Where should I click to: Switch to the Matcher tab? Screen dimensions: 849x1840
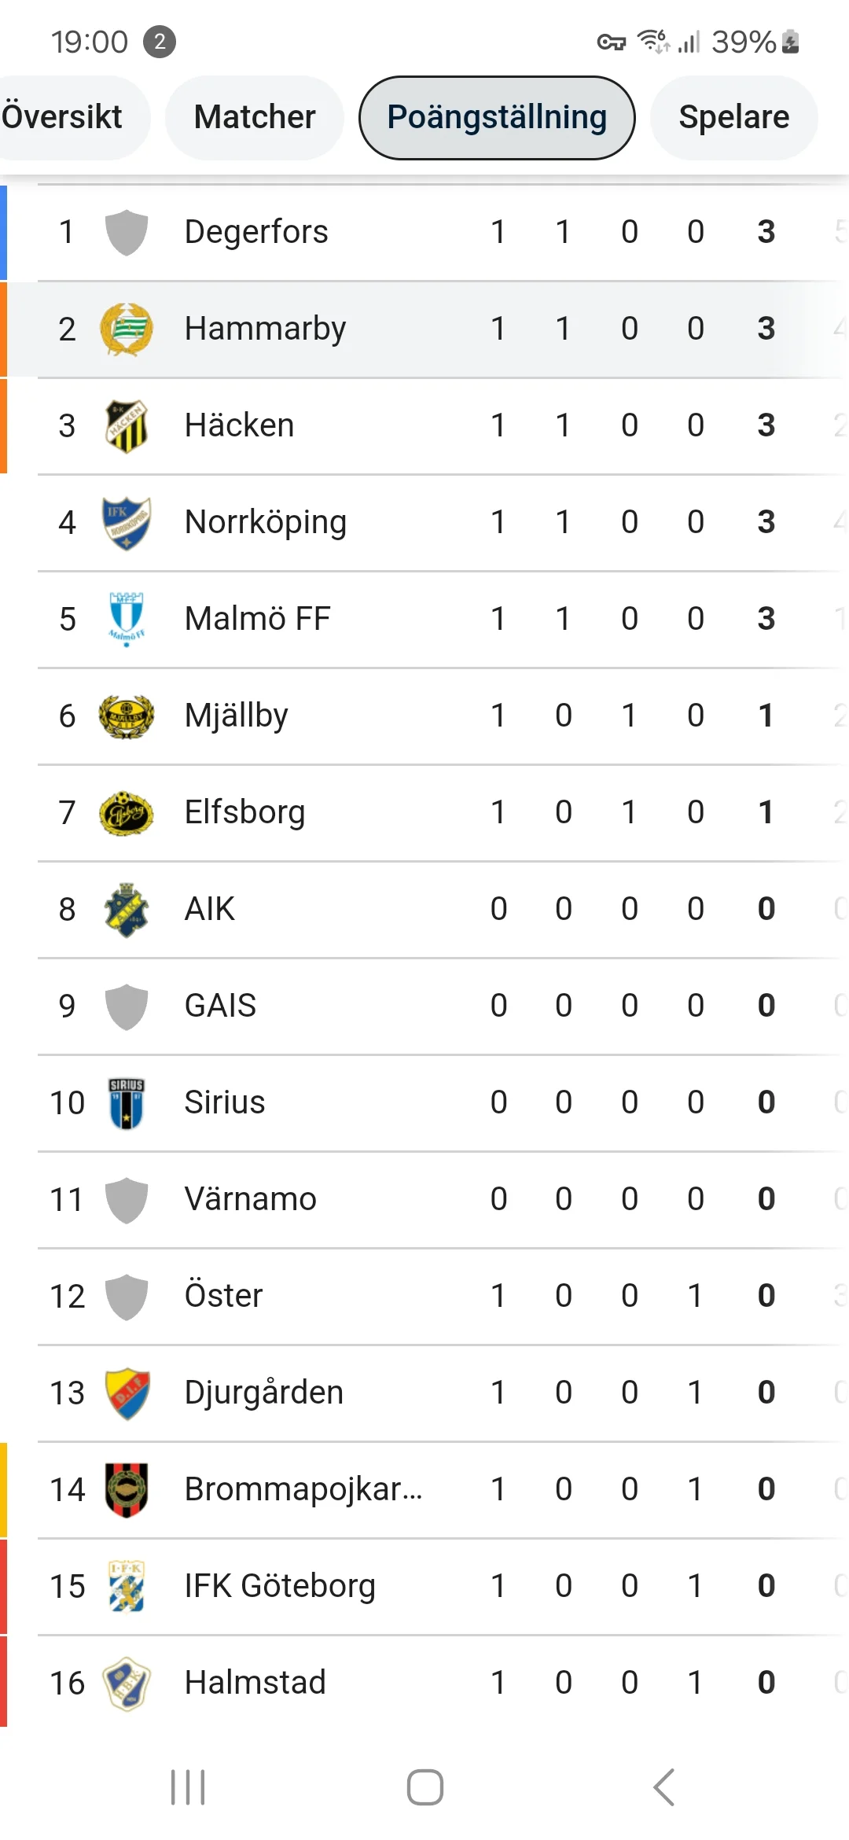(255, 118)
